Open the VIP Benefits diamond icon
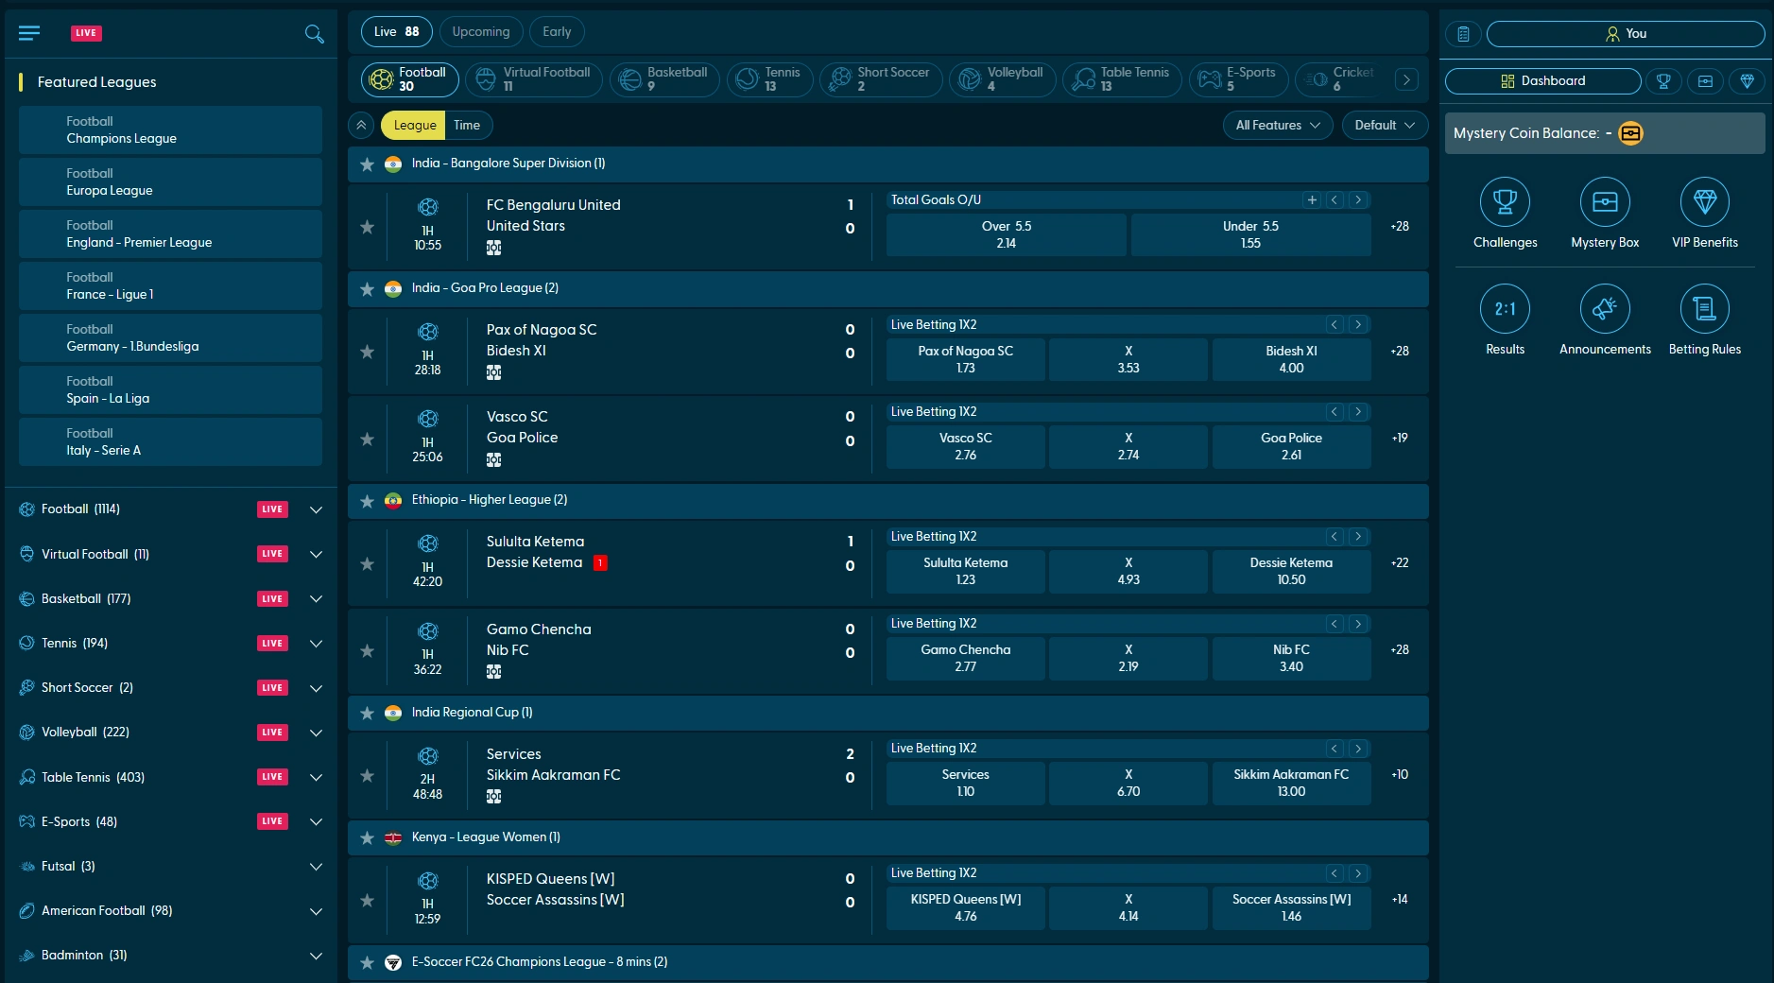This screenshot has height=983, width=1774. (1704, 202)
